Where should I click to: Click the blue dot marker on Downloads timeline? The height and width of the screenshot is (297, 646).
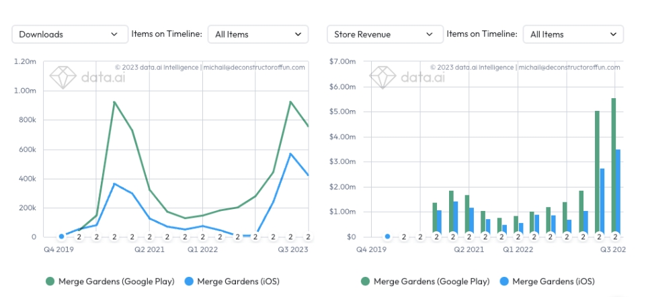point(61,237)
